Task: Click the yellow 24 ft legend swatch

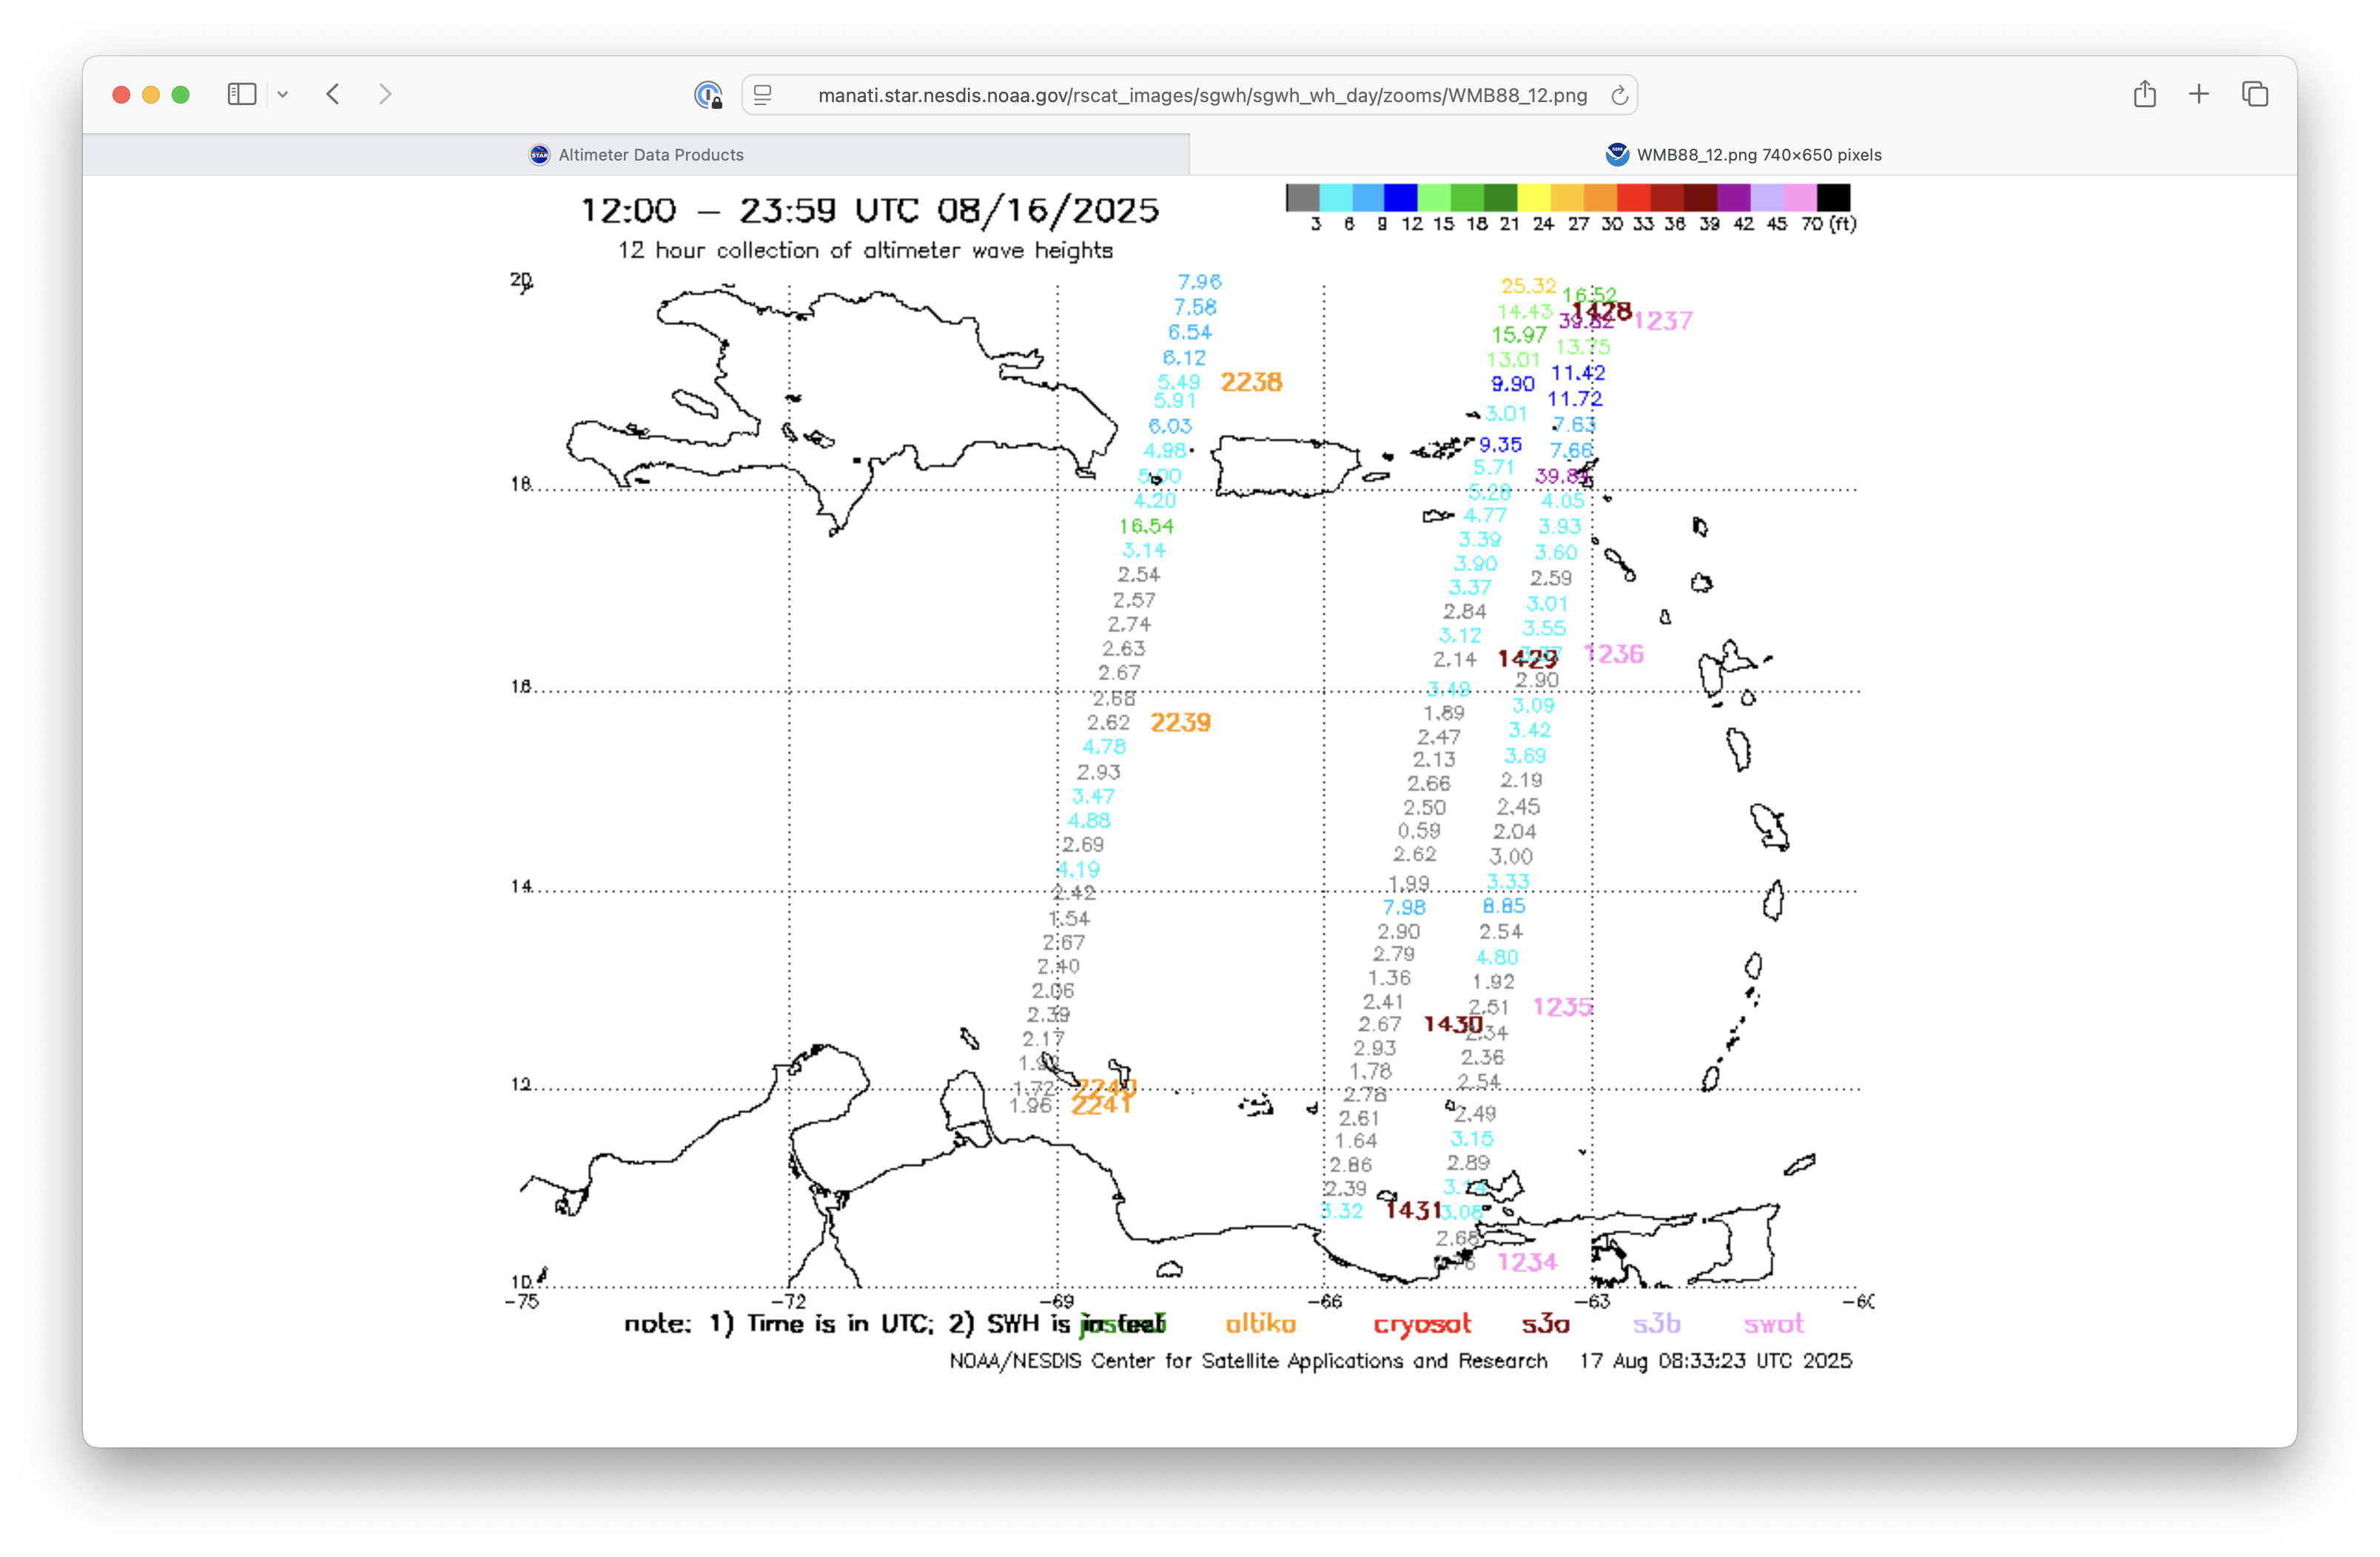Action: tap(1534, 197)
